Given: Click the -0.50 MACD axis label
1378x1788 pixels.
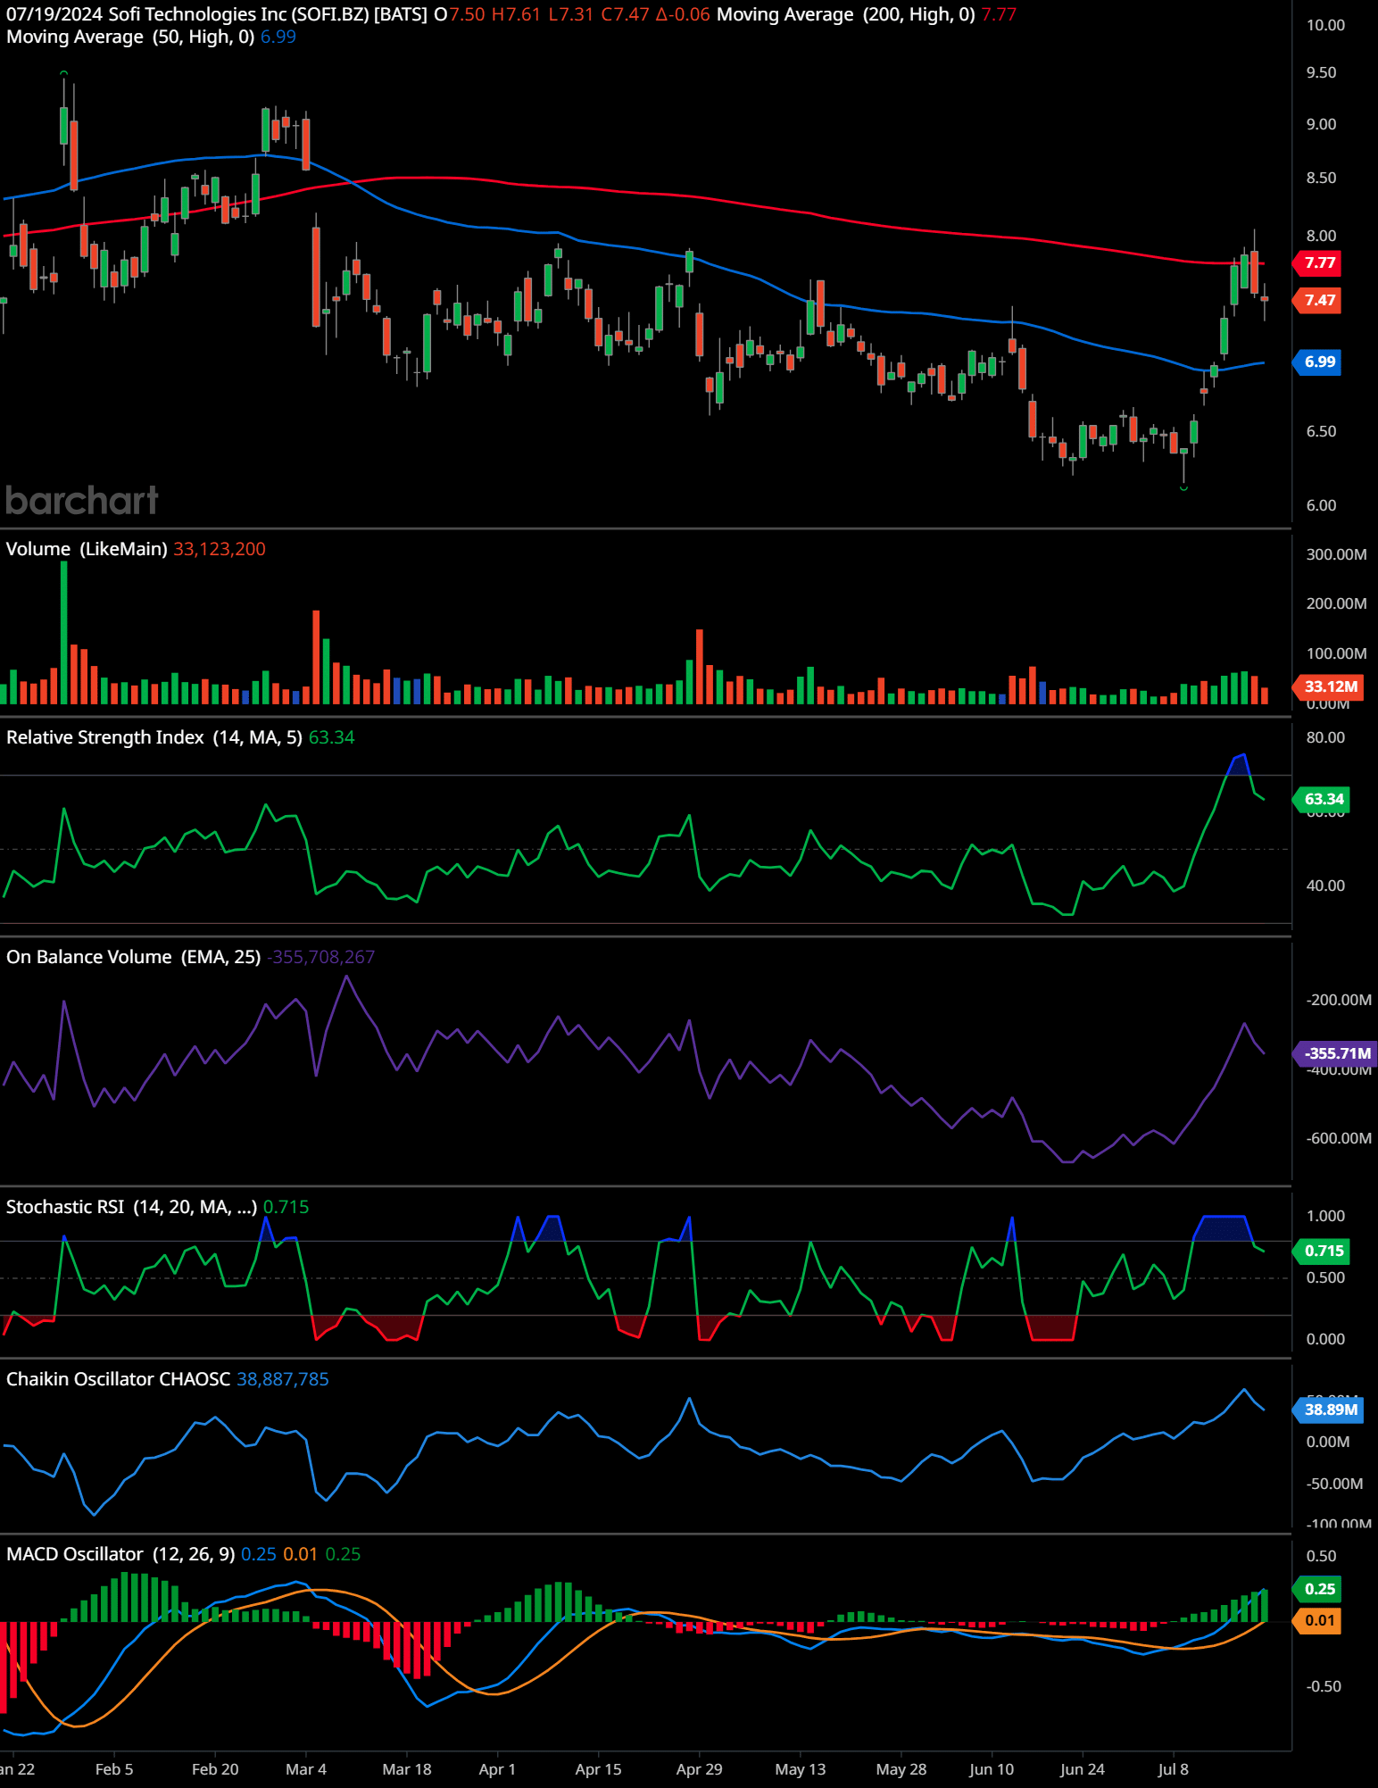Looking at the screenshot, I should pyautogui.click(x=1324, y=1686).
